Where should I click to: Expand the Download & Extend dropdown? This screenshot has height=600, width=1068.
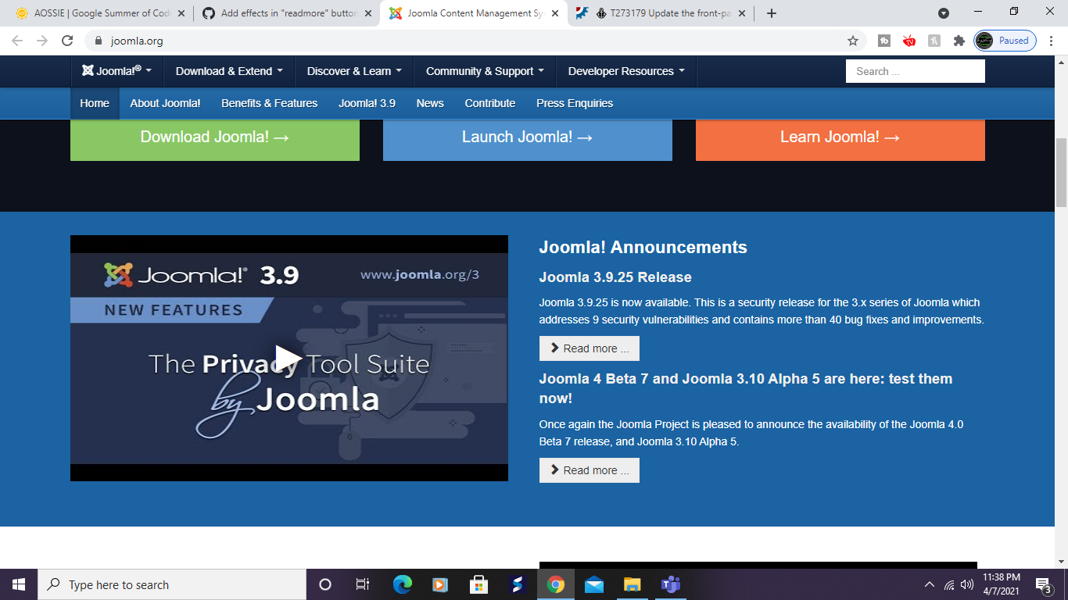(229, 71)
